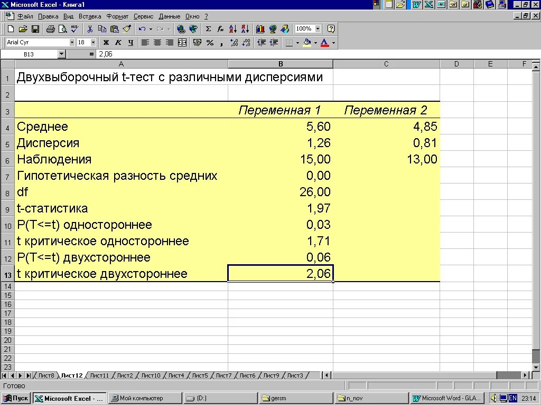The width and height of the screenshot is (541, 405).
Task: Open the font color palette dropdown arrow
Action: 333,43
